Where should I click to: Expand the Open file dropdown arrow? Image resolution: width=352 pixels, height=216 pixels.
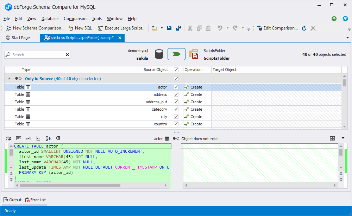[x=162, y=28]
